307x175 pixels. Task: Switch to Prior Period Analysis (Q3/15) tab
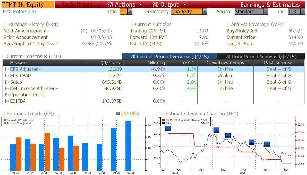coord(261,57)
